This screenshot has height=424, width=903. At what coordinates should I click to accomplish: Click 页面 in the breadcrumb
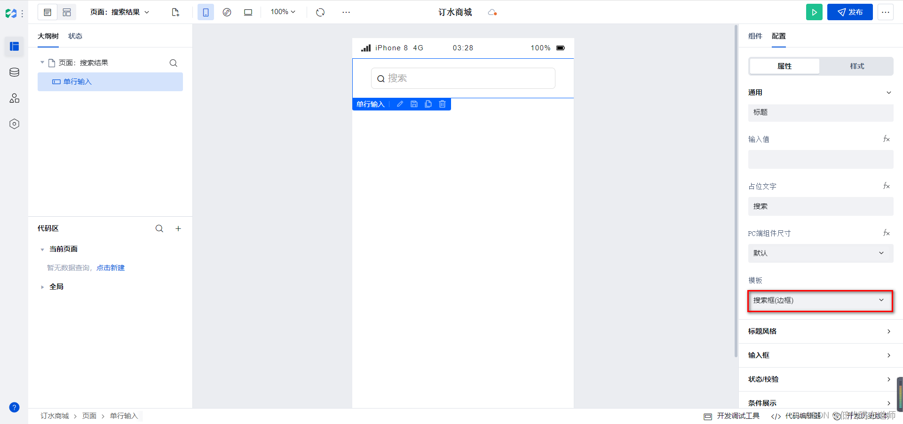pos(89,416)
